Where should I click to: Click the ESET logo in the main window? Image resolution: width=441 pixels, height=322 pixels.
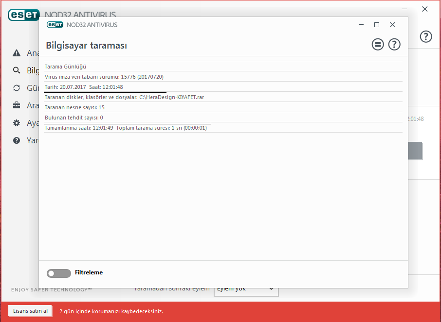[24, 15]
